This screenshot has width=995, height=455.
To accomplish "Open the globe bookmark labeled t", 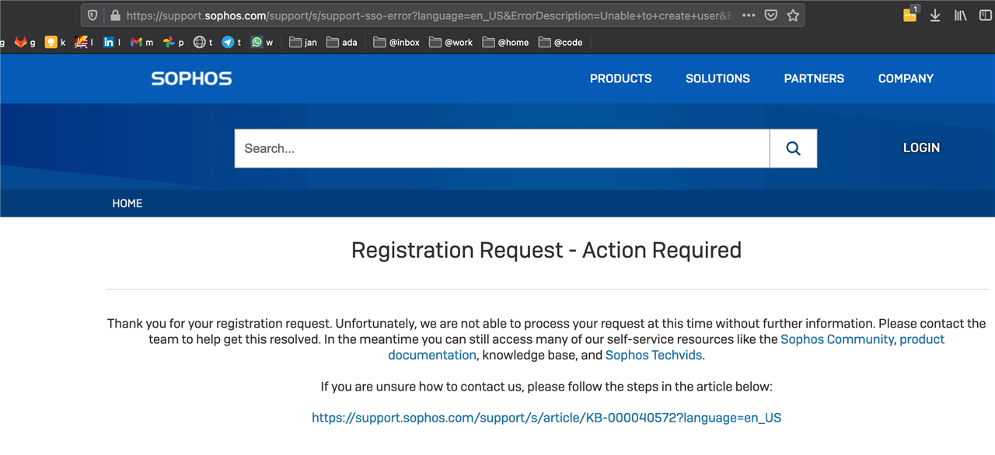I will 203,43.
